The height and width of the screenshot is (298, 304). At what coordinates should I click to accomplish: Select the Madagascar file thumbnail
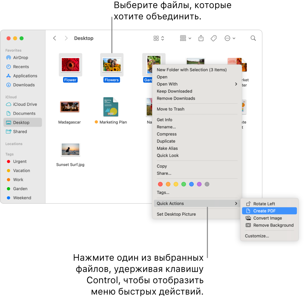(70, 107)
